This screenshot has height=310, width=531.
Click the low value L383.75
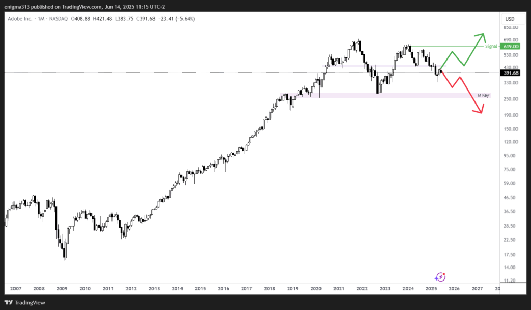(124, 19)
